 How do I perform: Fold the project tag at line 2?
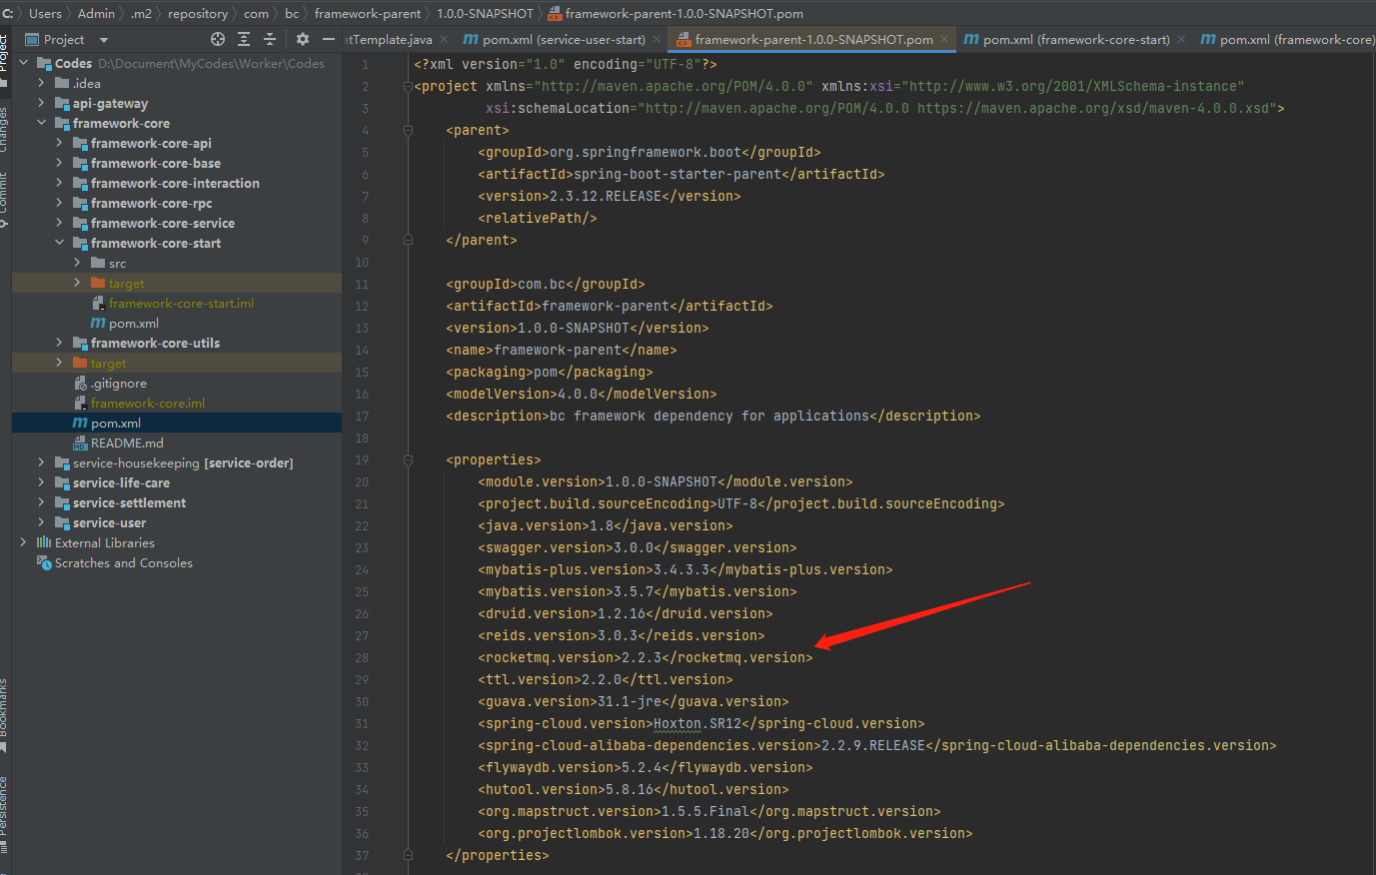coord(408,87)
